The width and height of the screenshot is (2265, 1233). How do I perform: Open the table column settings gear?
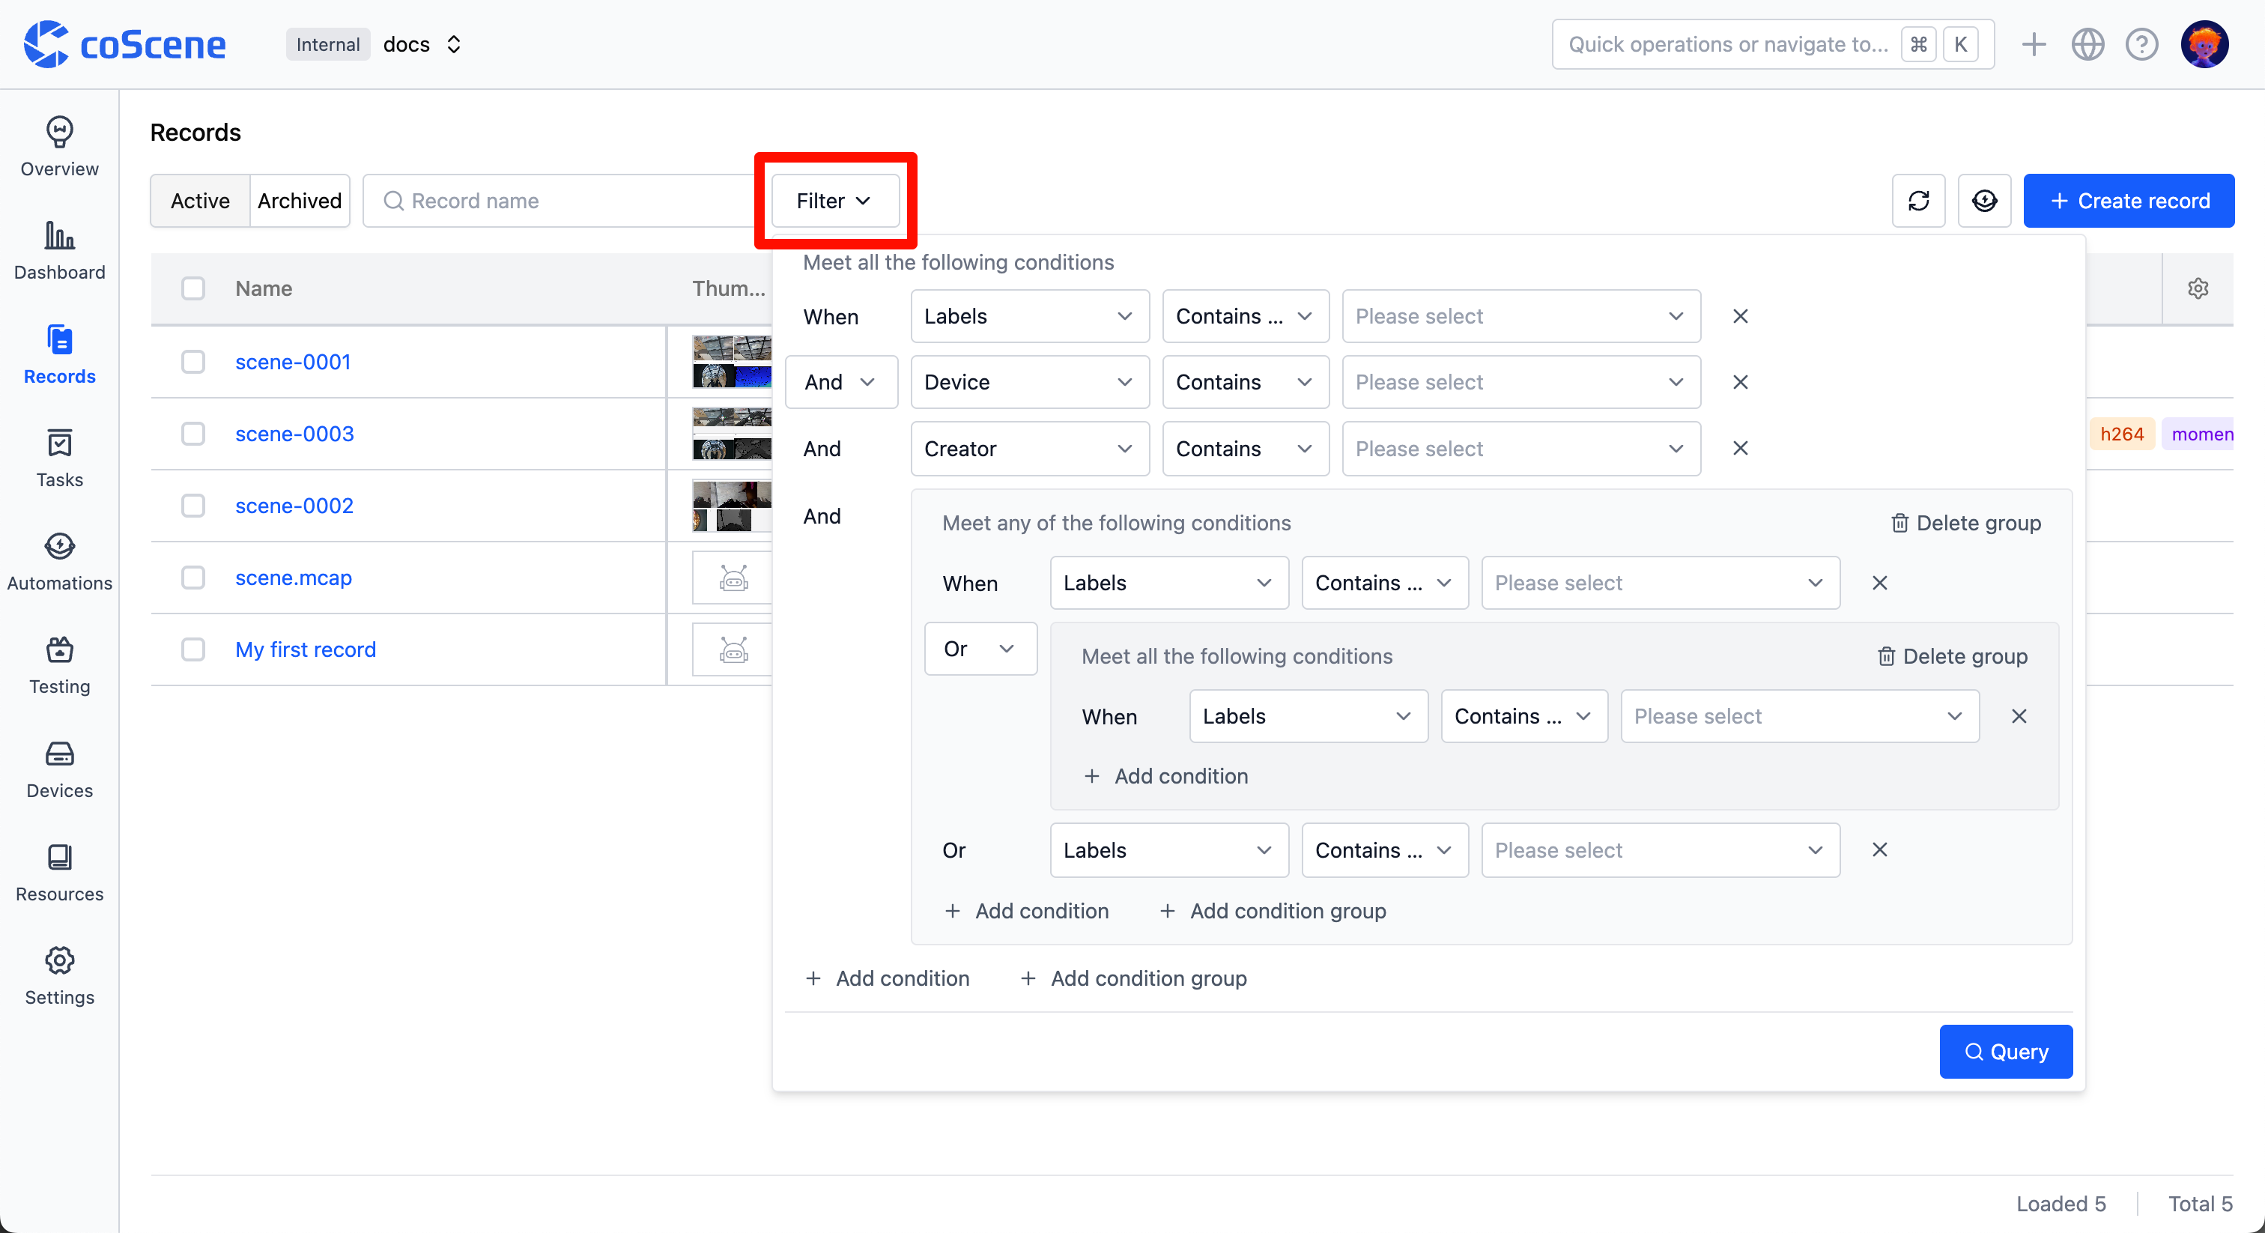[2198, 288]
